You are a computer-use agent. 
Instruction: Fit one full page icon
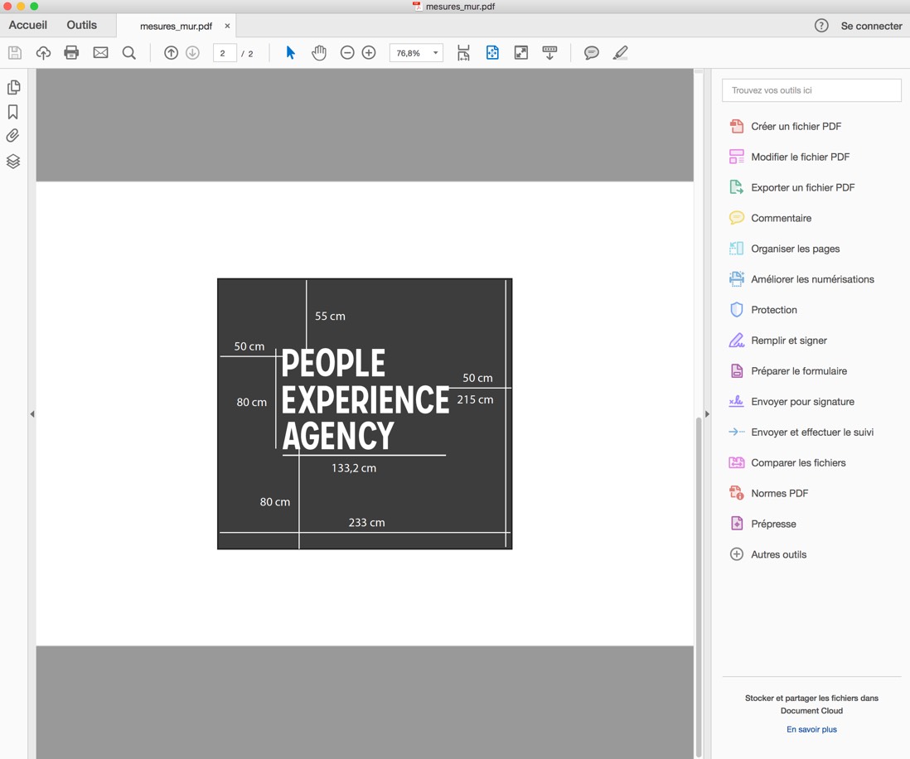point(492,53)
